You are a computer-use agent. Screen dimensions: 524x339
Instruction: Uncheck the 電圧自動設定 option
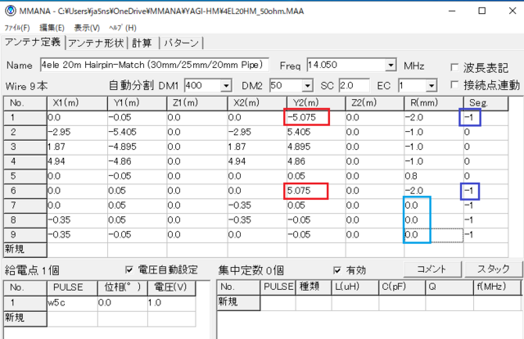[x=129, y=269]
